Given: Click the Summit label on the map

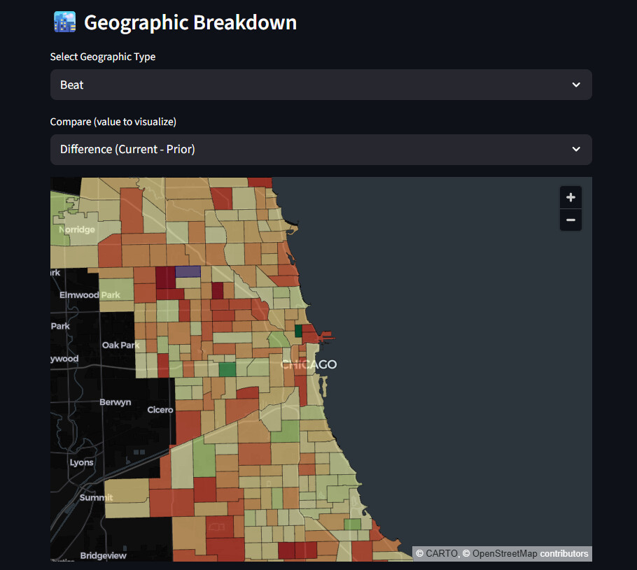Looking at the screenshot, I should [x=97, y=497].
